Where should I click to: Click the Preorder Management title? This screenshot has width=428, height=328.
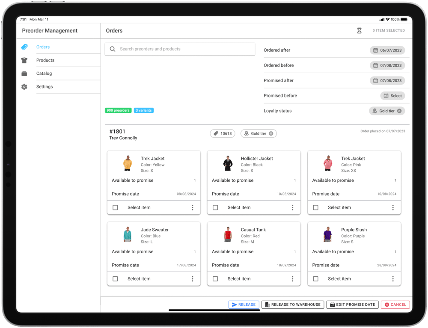coord(50,30)
